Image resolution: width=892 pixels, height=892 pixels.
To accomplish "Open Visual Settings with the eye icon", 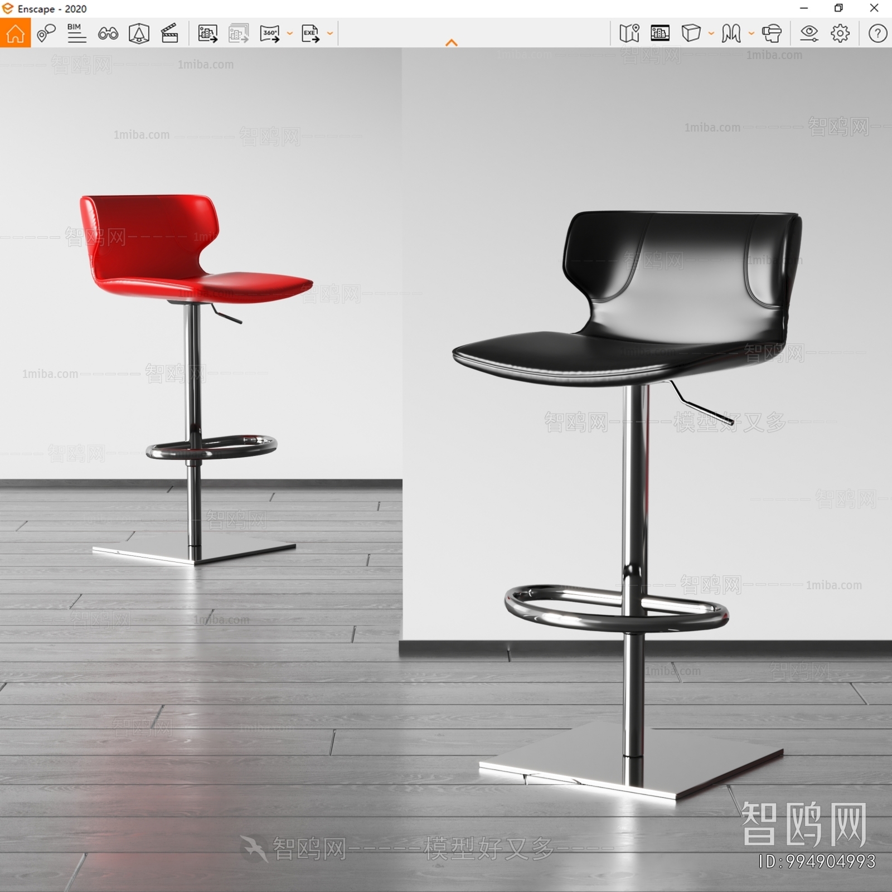I will (809, 33).
